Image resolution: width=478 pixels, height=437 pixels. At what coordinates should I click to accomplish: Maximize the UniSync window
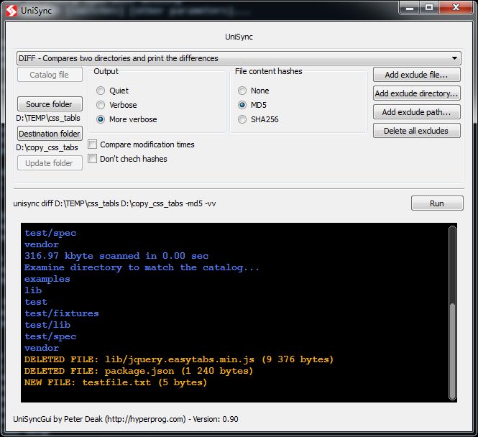[x=429, y=8]
